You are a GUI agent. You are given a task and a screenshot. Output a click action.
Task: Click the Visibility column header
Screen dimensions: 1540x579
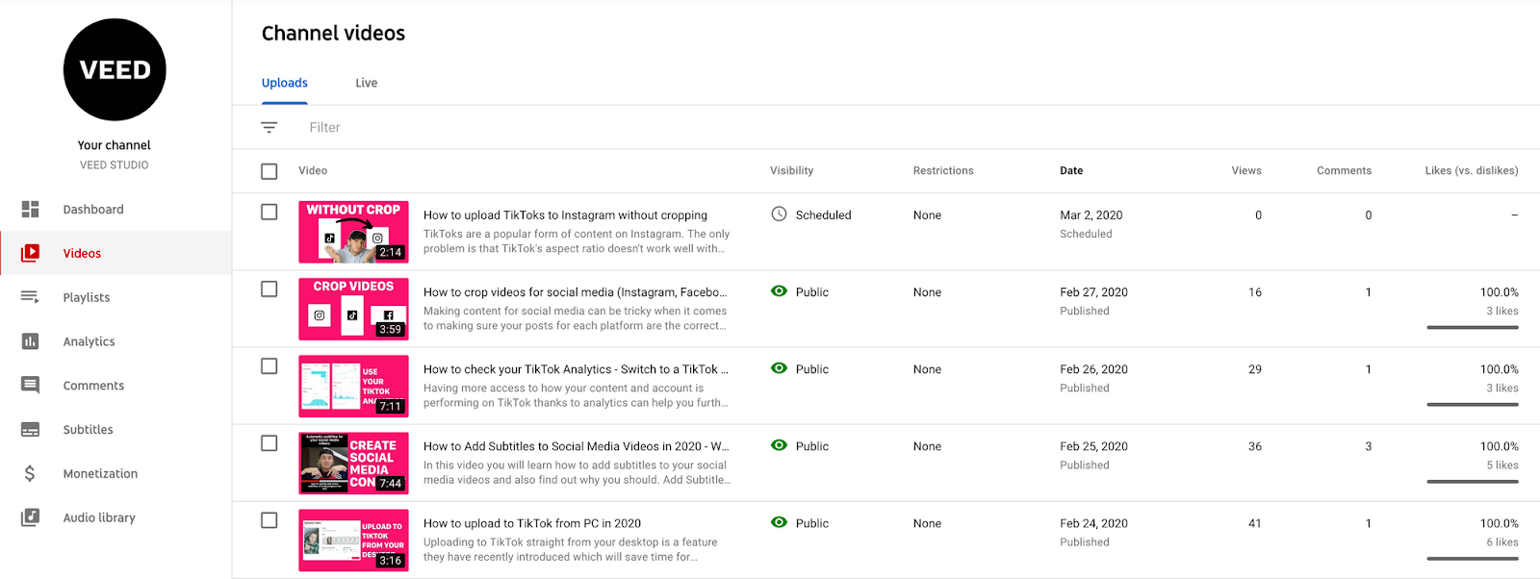click(x=791, y=170)
